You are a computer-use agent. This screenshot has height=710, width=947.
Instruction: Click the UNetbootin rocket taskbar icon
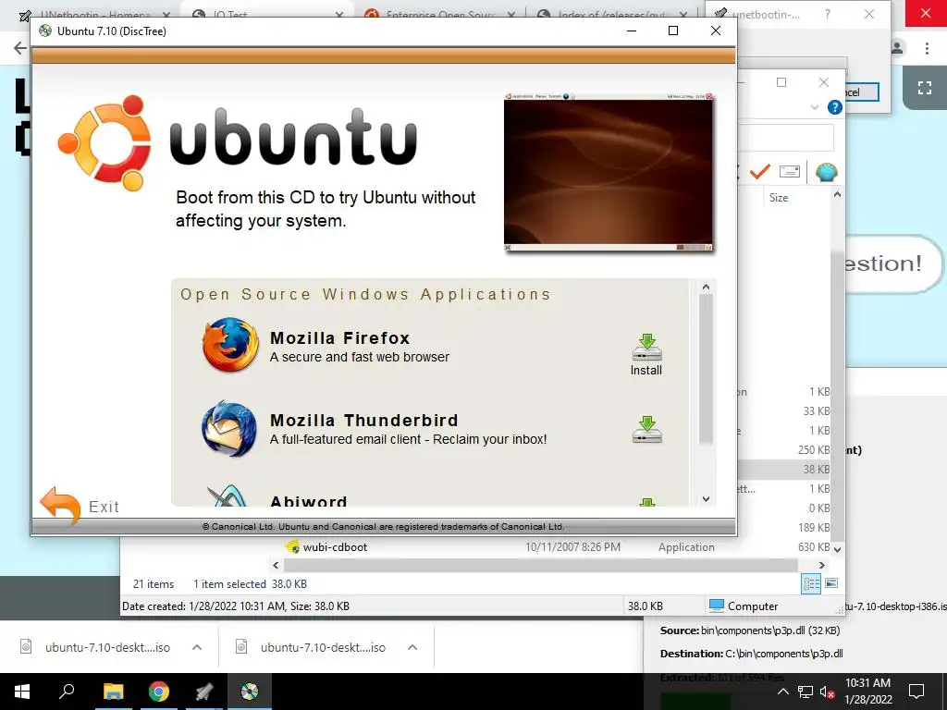tap(204, 692)
